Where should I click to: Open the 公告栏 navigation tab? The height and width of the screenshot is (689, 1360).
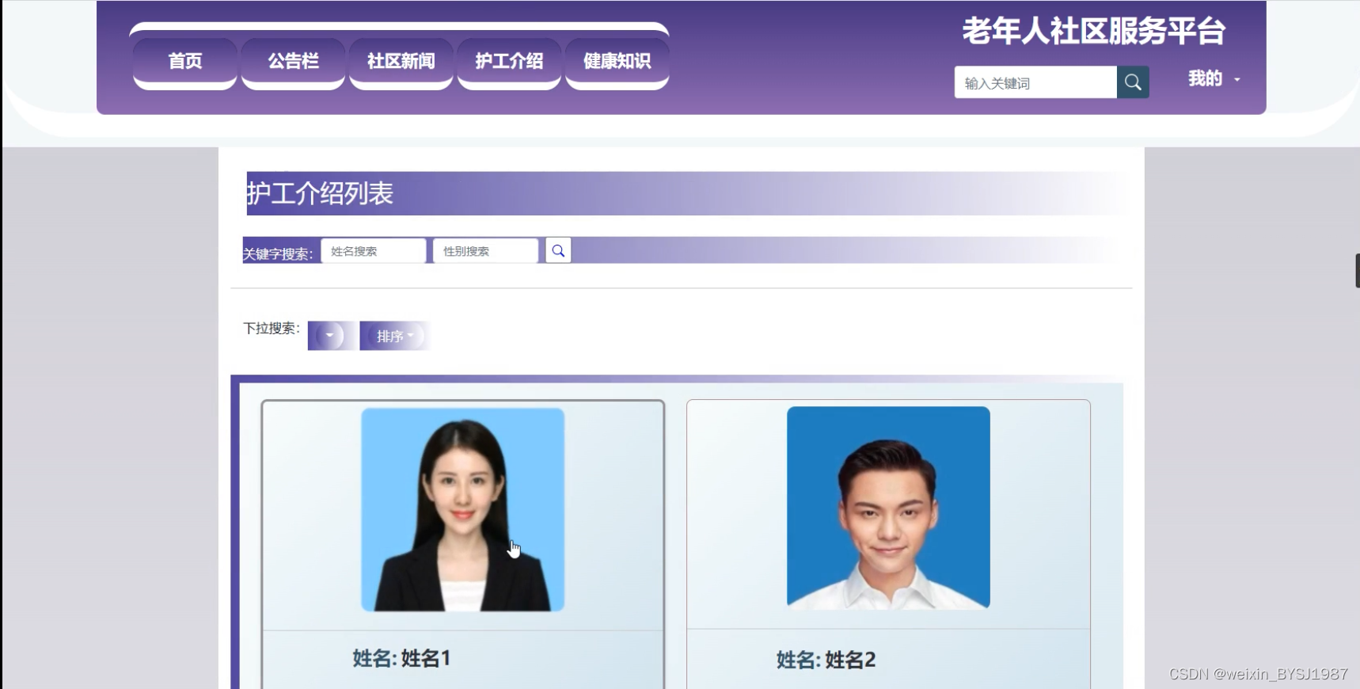pyautogui.click(x=293, y=61)
